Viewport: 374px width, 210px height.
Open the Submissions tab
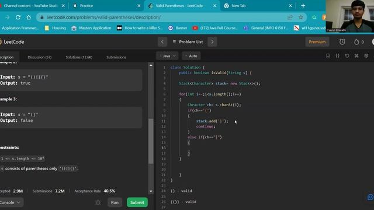[116, 57]
